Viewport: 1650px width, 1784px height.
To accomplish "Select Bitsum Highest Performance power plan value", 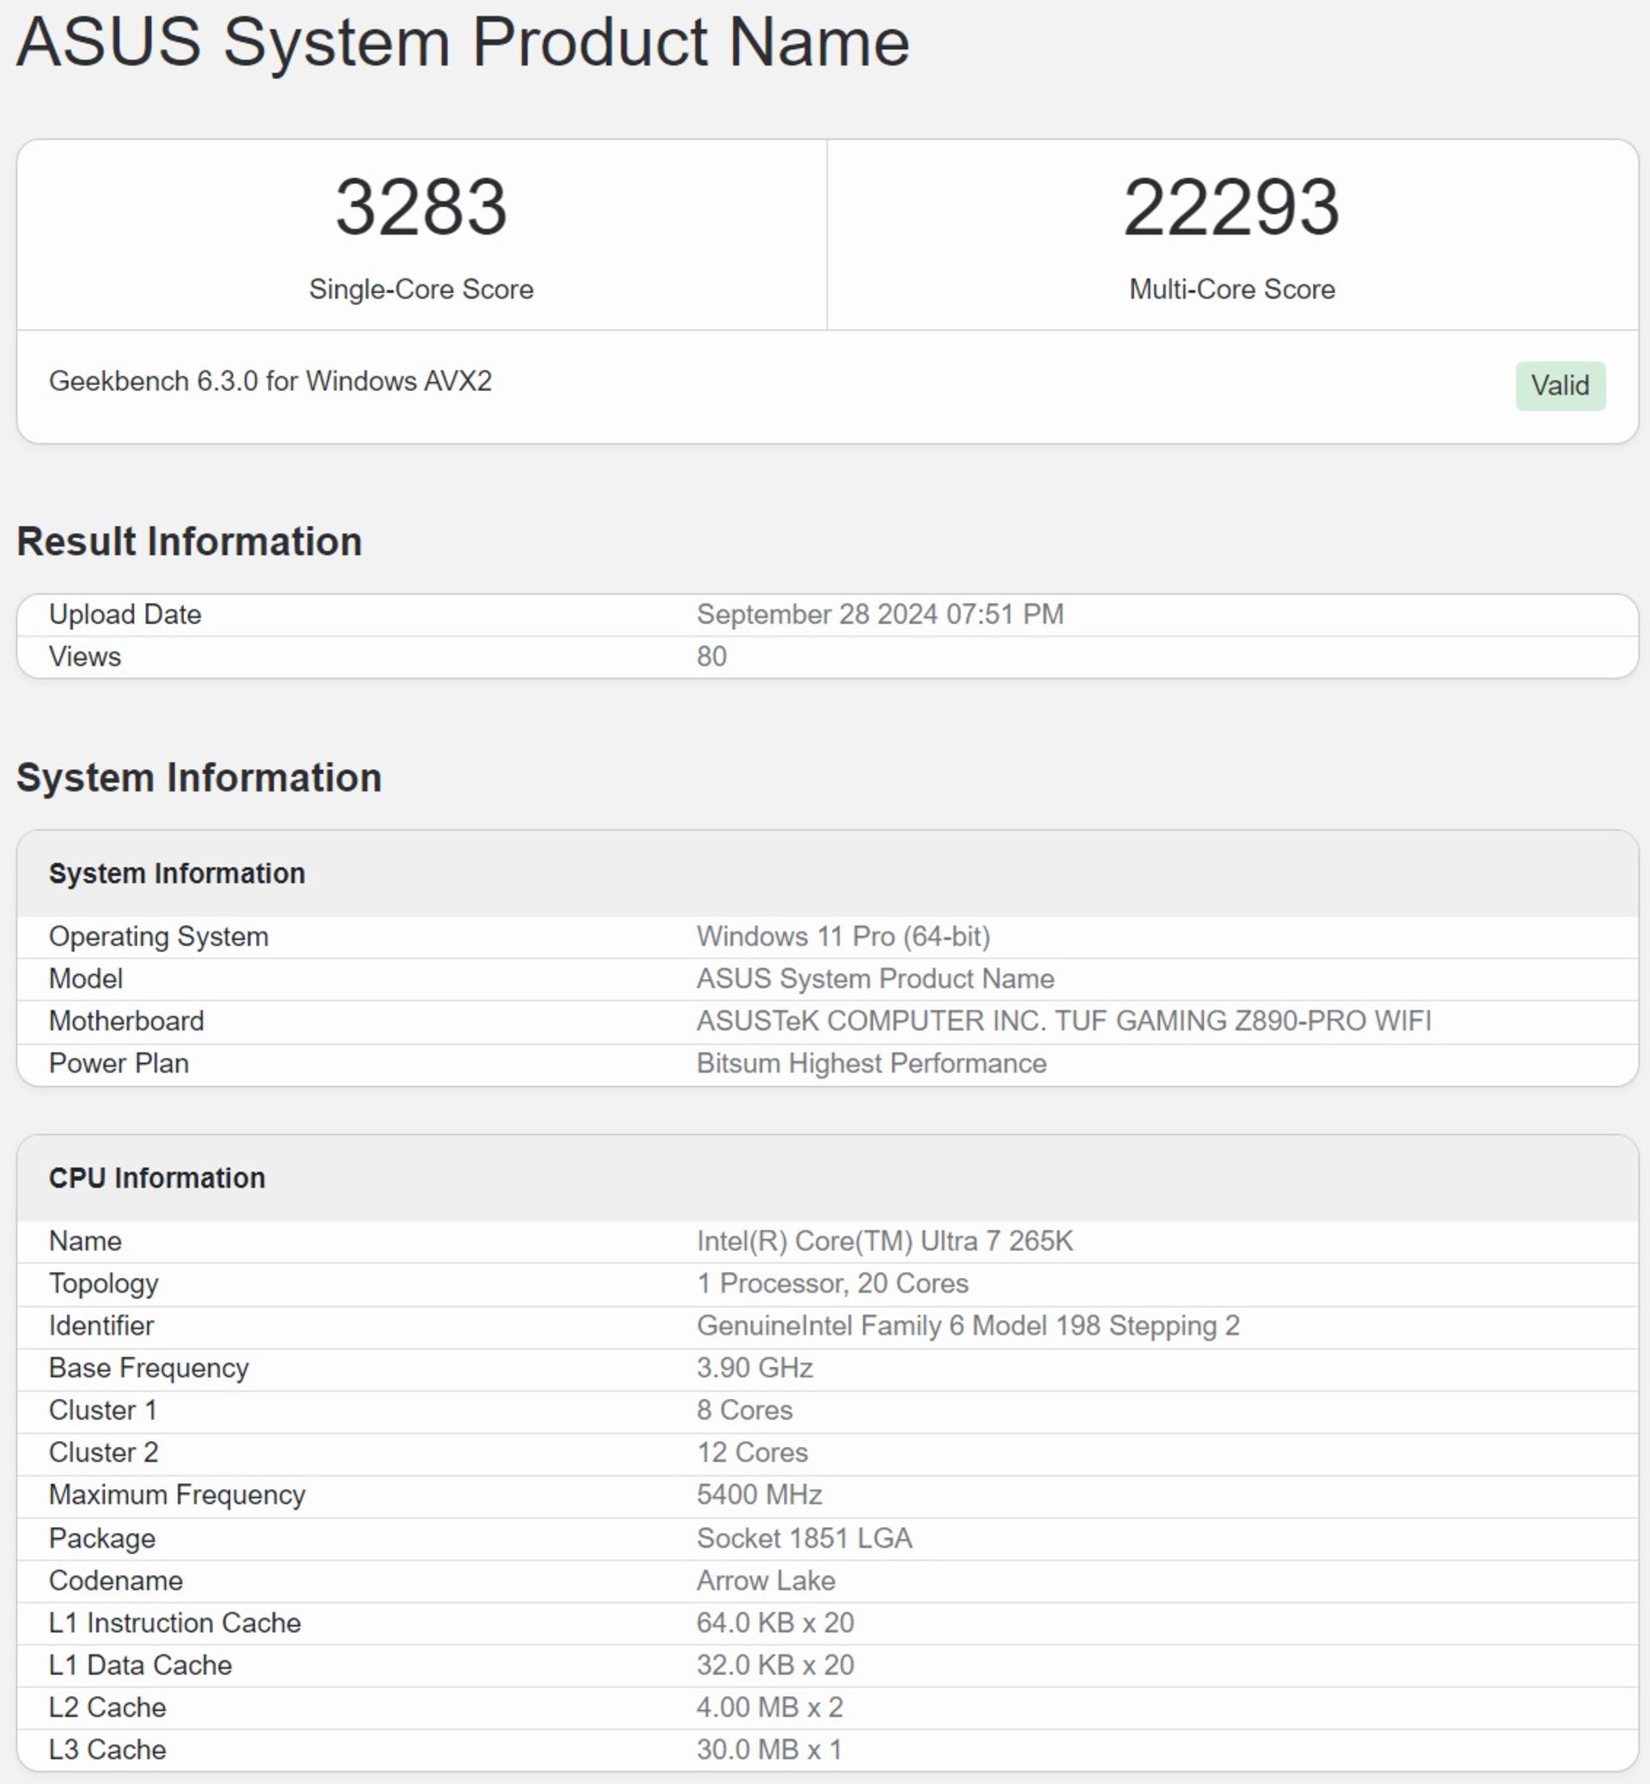I will 871,1063.
